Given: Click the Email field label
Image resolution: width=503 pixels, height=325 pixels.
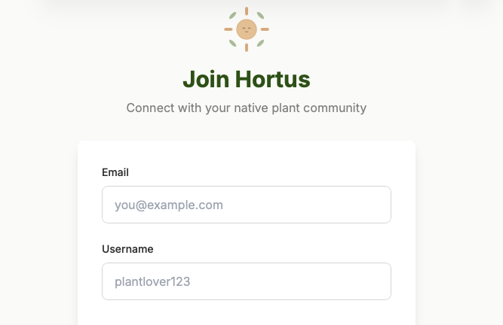Looking at the screenshot, I should click(x=115, y=172).
